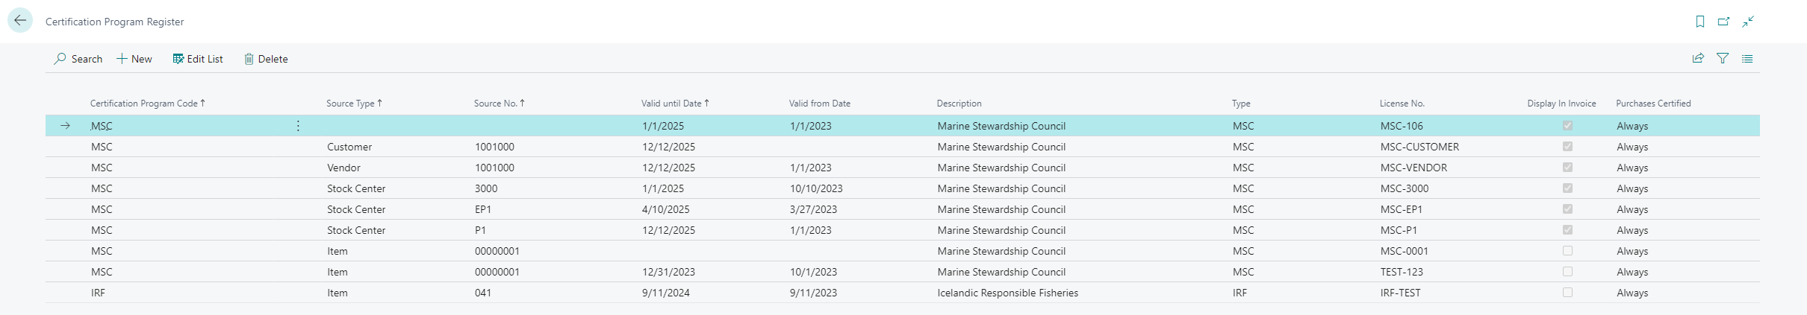Open the filter pane icon

[x=1723, y=58]
